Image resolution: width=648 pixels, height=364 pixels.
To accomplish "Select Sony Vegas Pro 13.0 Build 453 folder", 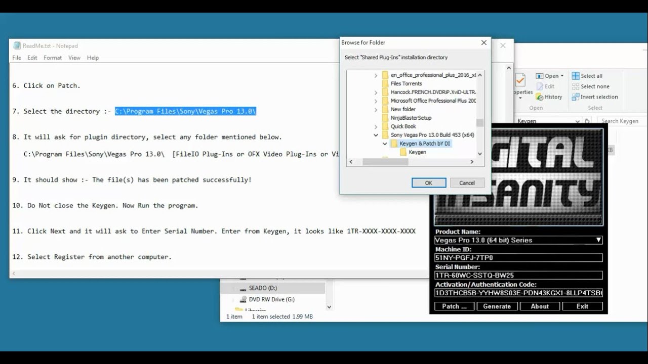I will [x=432, y=135].
